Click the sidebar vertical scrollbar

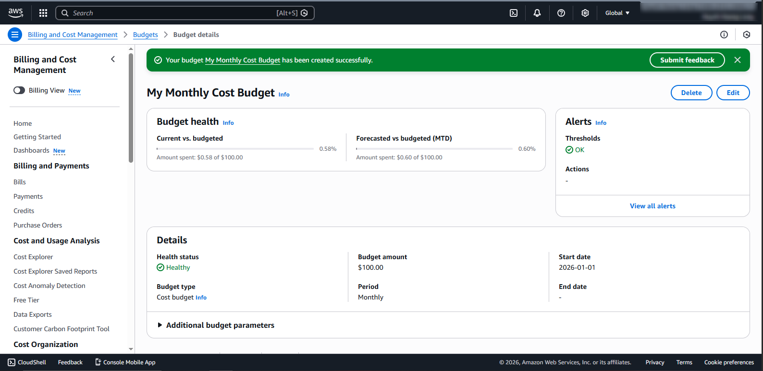pos(131,108)
